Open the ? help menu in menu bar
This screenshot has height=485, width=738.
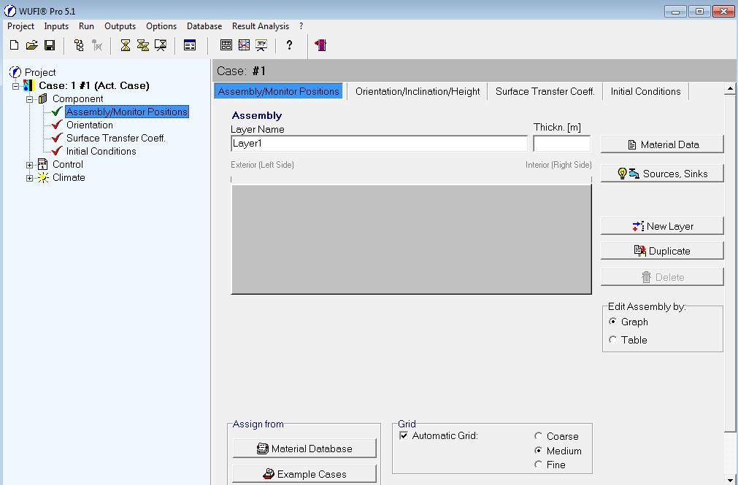tap(301, 26)
